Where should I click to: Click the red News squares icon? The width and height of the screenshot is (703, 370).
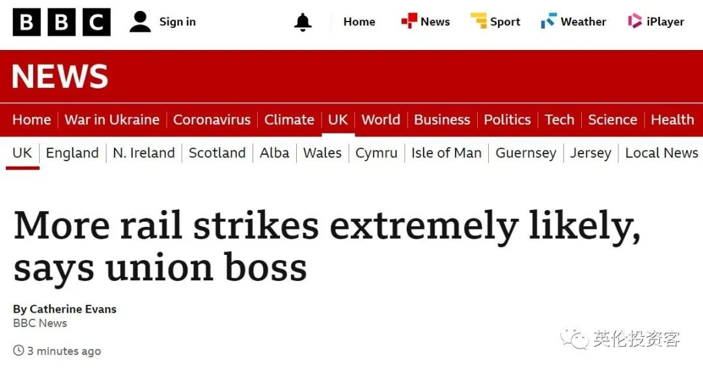(x=409, y=21)
